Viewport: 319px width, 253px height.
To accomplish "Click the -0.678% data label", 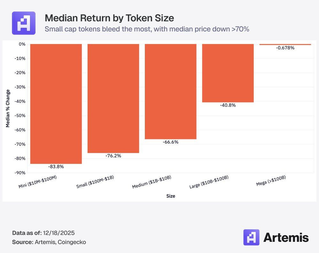I will (285, 48).
